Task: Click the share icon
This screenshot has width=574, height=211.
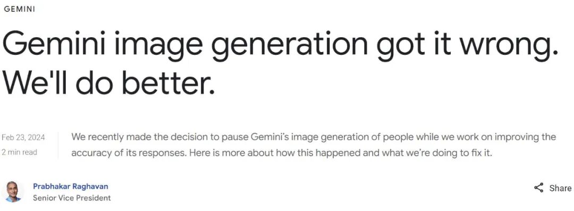Action: (x=538, y=188)
